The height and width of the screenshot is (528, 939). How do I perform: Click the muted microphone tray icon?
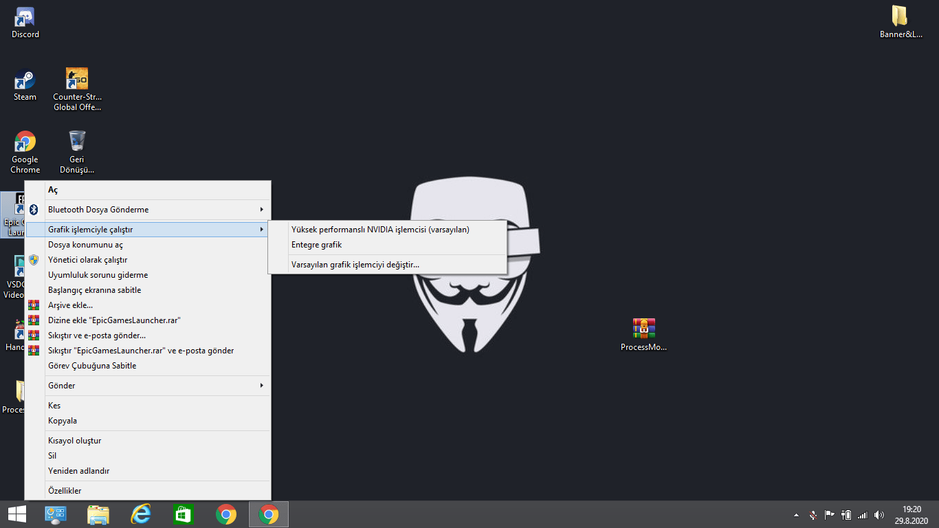click(x=813, y=515)
